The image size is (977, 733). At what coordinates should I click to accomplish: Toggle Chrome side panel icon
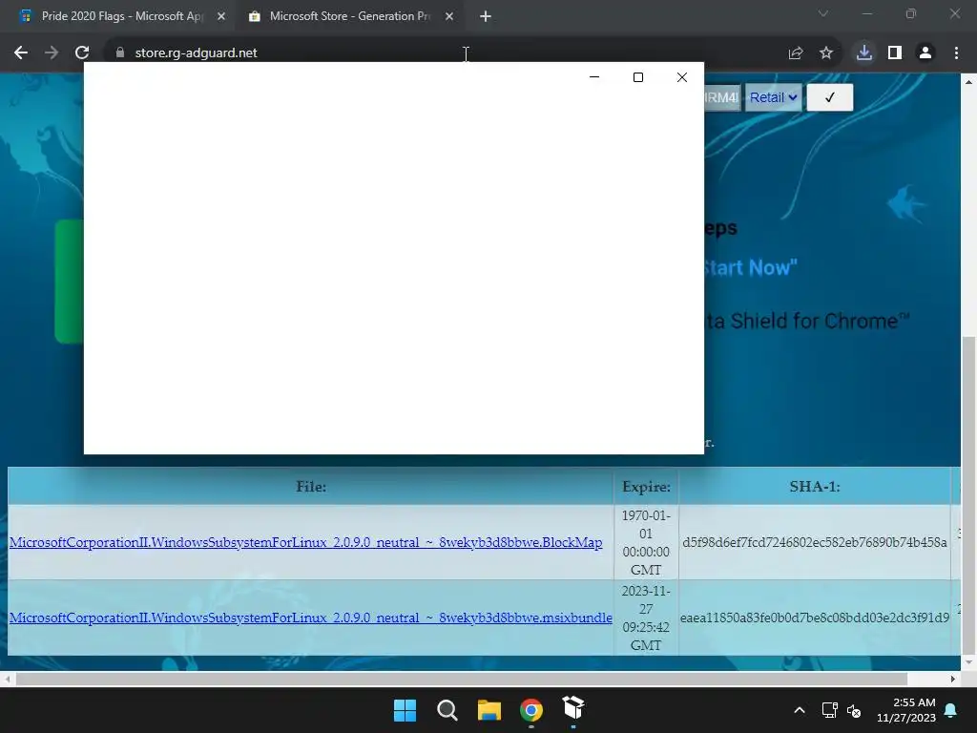tap(895, 53)
